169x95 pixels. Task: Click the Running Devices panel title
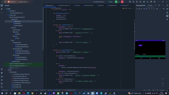pos(141,6)
